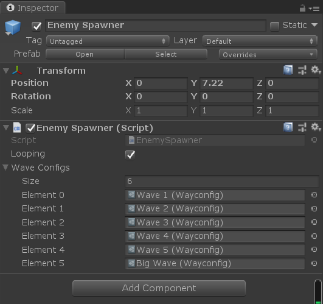Click the blue cube GameObject icon
This screenshot has width=323, height=304.
(13, 27)
